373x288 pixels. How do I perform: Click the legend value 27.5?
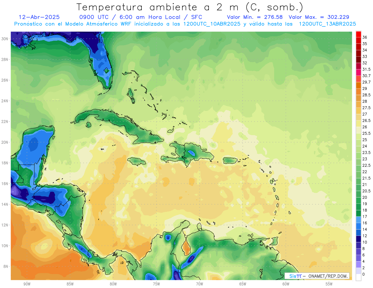click(x=366, y=108)
